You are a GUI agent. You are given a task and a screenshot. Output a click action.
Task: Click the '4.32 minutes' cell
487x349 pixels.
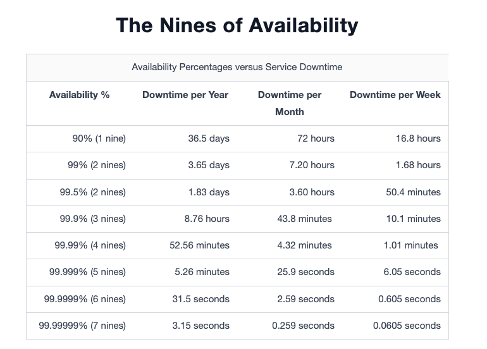pyautogui.click(x=304, y=245)
